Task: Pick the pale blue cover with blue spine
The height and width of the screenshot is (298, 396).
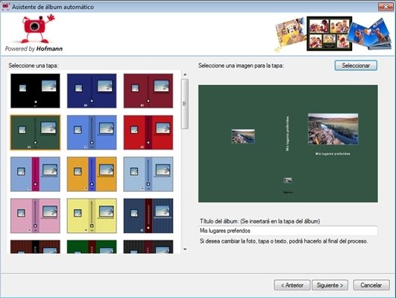Action: 148,174
